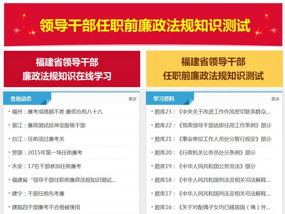Open news item 罗源：2015年第一场任前廉考
Screen dimensions: 285x214
coord(47,152)
